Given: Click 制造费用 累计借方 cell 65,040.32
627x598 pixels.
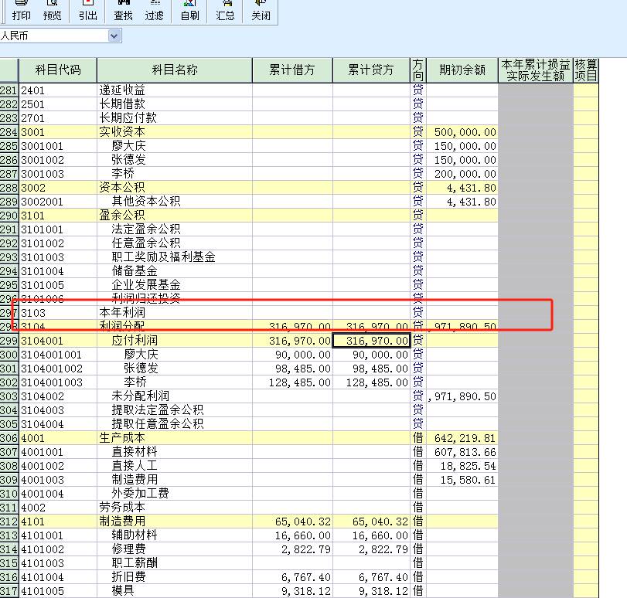Looking at the screenshot, I should click(292, 522).
